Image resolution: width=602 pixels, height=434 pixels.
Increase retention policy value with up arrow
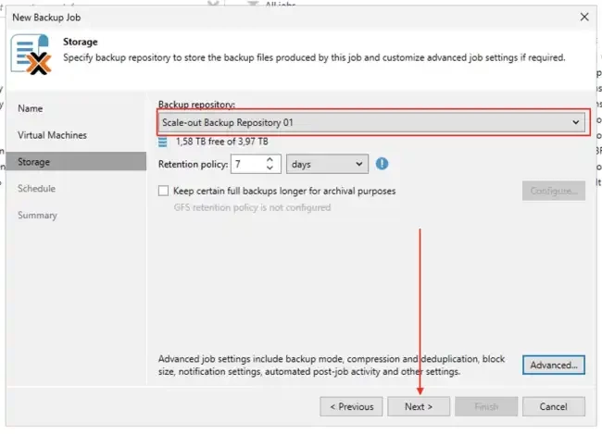tap(270, 159)
